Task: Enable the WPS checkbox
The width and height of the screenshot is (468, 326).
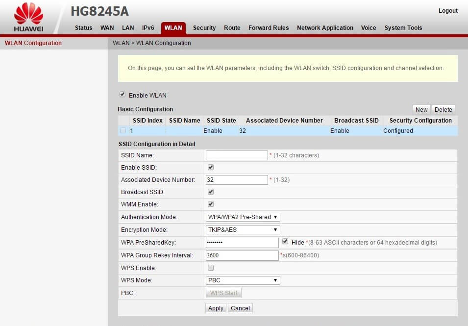Action: pyautogui.click(x=211, y=268)
